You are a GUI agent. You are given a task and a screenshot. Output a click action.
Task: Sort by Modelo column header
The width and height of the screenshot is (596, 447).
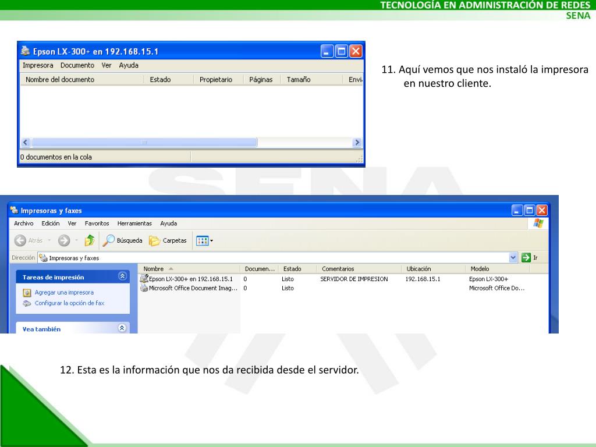coord(498,269)
